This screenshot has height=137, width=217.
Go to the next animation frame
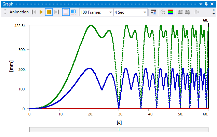[57, 12]
